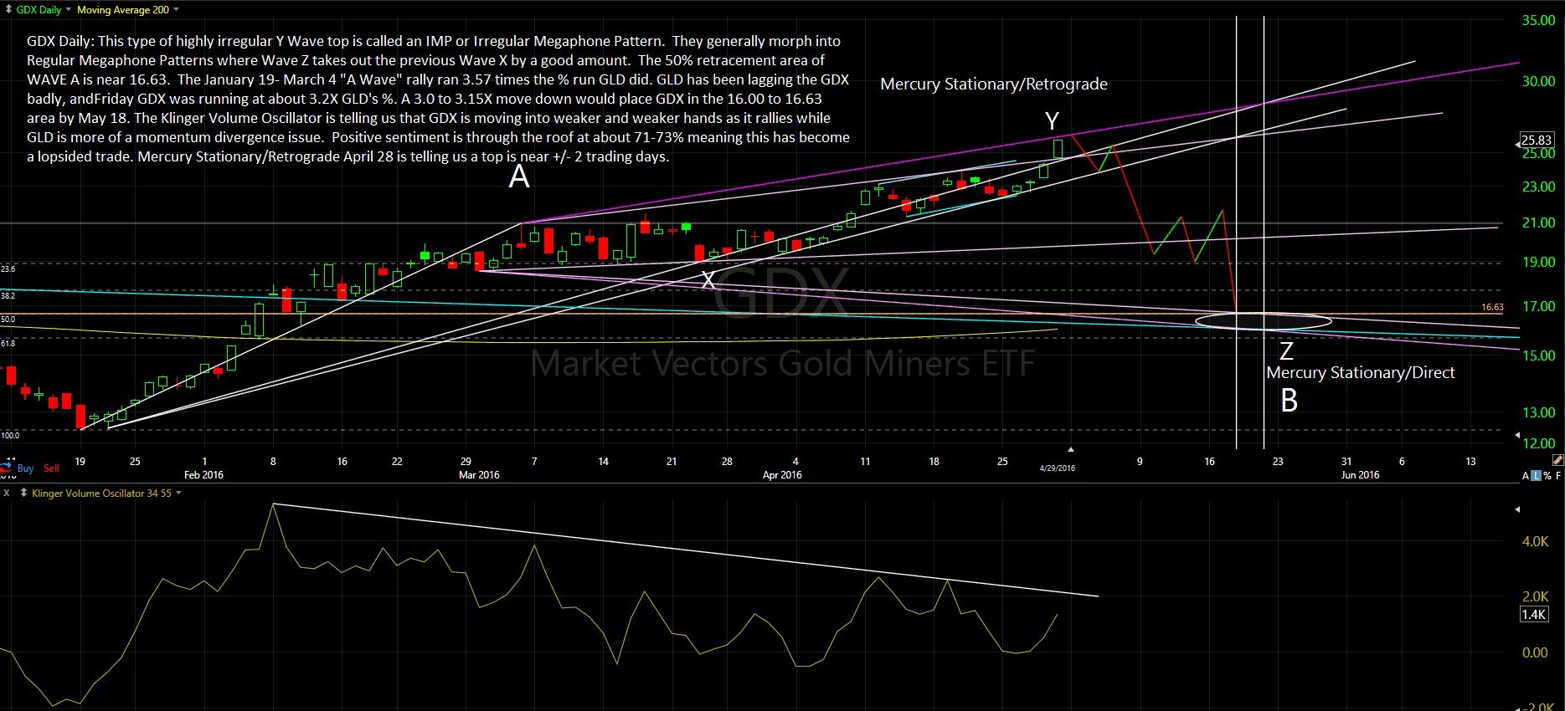Screen dimensions: 1565x711
Task: Click the 17.00 price scale value
Action: (1538, 307)
